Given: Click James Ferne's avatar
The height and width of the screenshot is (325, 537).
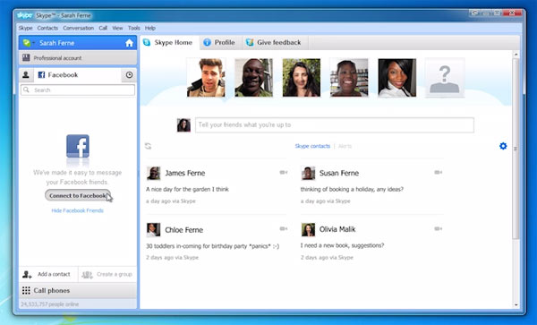Looking at the screenshot, I should [153, 174].
